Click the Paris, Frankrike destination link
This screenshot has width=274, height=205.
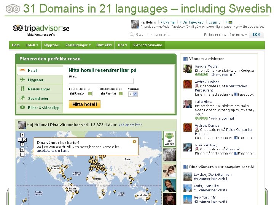tap(206, 186)
